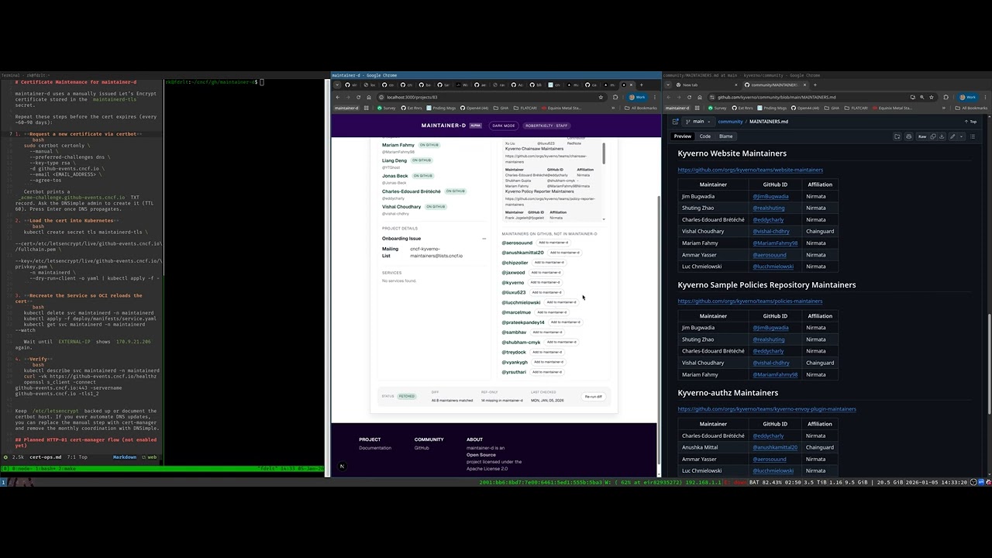Click community breadcrumb link
This screenshot has height=558, width=992.
click(x=730, y=122)
